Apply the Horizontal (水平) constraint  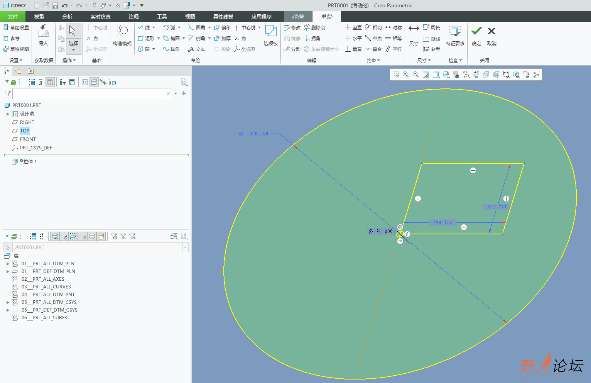[353, 38]
